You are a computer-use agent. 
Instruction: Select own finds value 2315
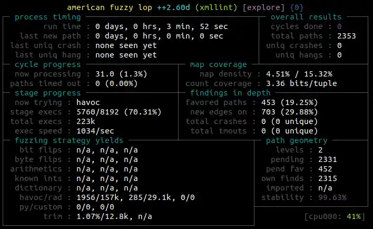pyautogui.click(x=328, y=178)
